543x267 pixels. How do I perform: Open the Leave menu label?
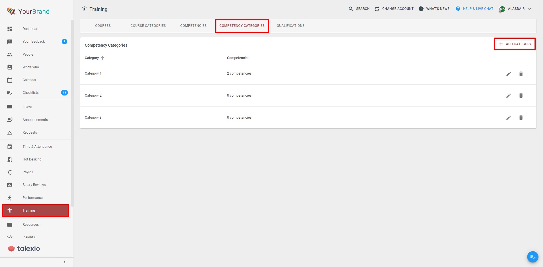[27, 107]
